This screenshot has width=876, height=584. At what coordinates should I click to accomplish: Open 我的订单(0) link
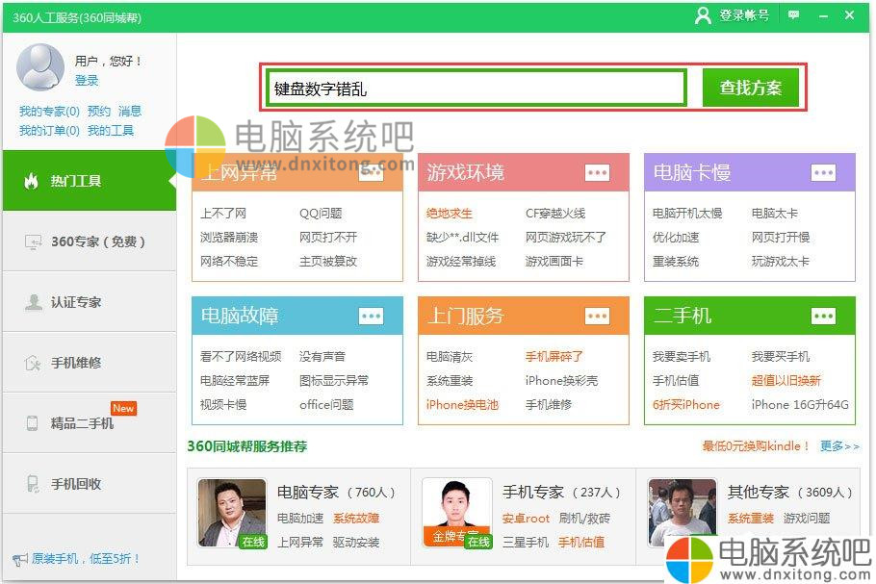click(x=49, y=131)
